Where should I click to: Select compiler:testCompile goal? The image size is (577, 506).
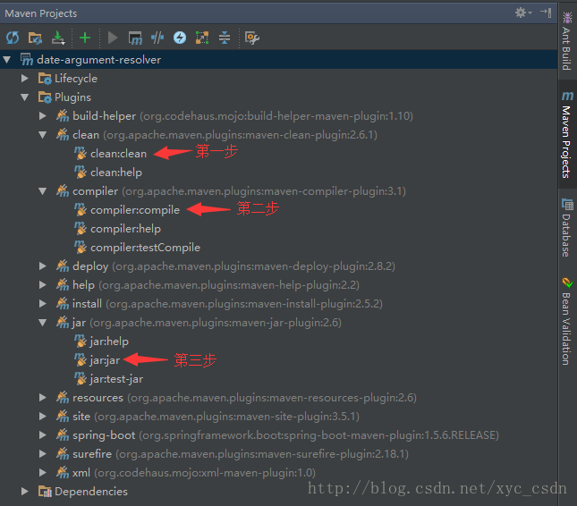pyautogui.click(x=145, y=248)
